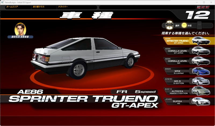Image resolution: width=215 pixels, height=126 pixels.
Task: Choose the ZZW30 MR-S S Edition car
Action: 189,81
